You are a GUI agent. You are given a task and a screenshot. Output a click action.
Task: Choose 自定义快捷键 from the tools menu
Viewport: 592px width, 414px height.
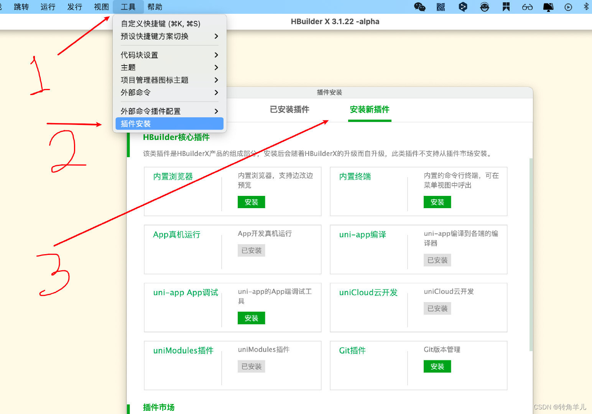coord(169,24)
